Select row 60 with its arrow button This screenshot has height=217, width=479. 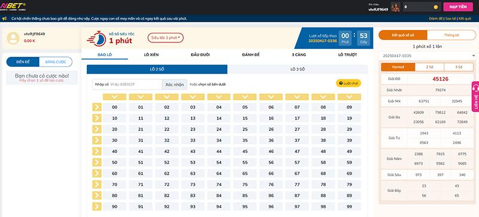click(96, 173)
